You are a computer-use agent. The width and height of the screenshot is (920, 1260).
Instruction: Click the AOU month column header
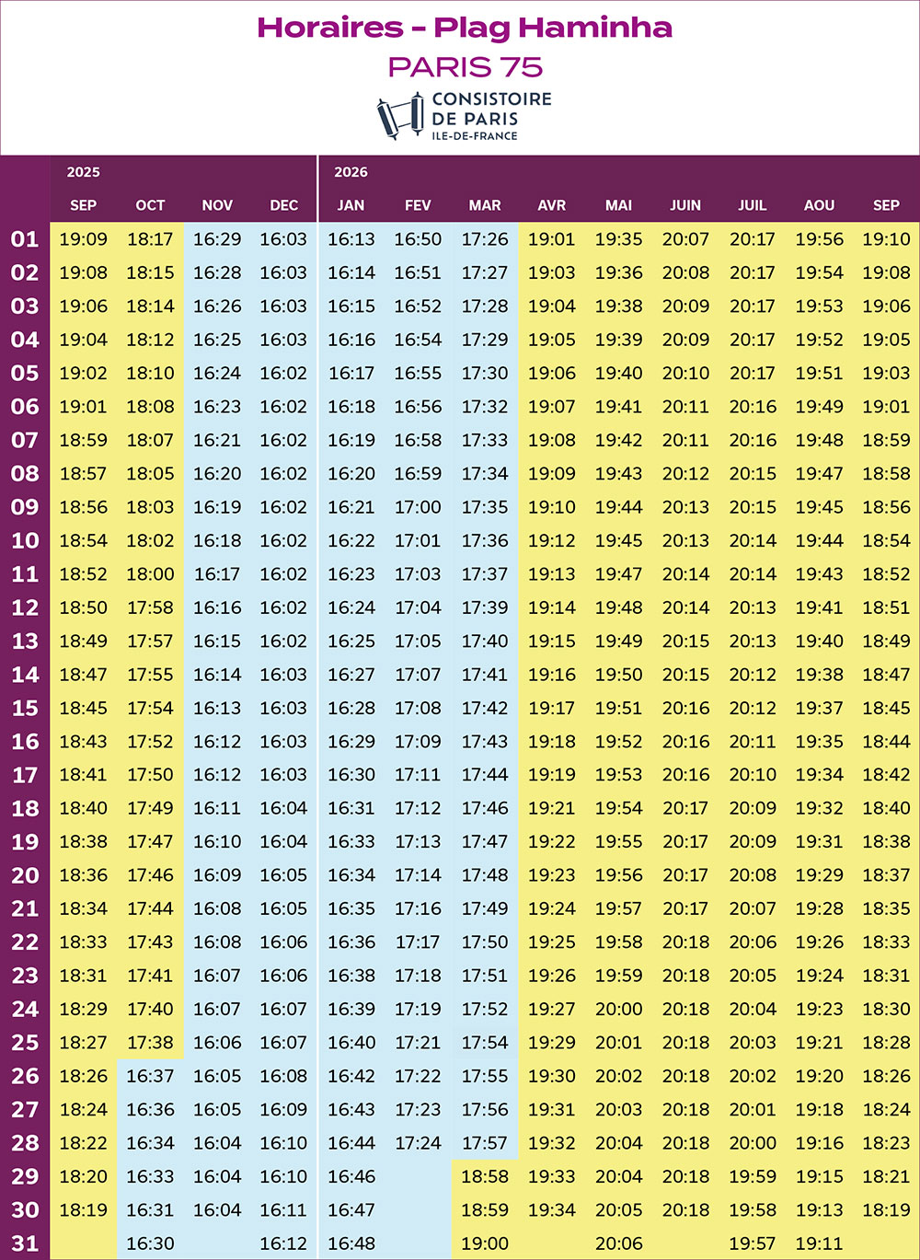pyautogui.click(x=819, y=205)
